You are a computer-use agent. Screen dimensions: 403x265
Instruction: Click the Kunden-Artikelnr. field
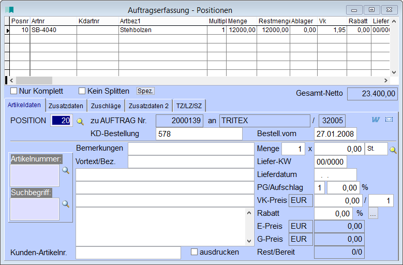128,253
